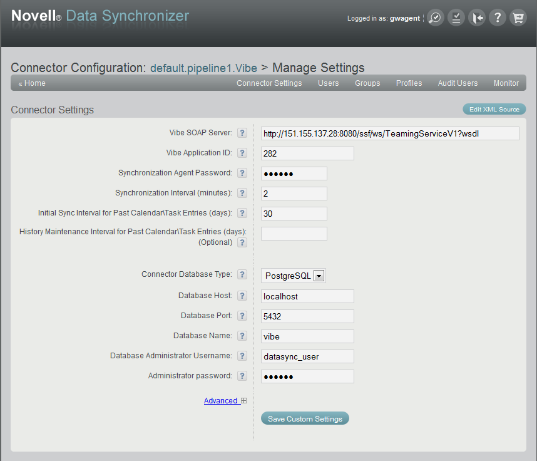537x461 pixels.
Task: Click Novell Data Synchronizer logo
Action: (x=100, y=16)
